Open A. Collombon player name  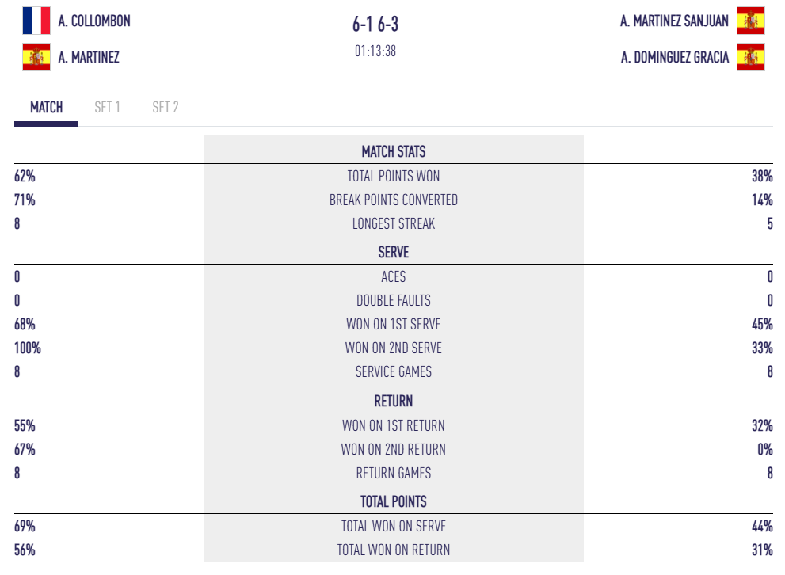(x=94, y=21)
